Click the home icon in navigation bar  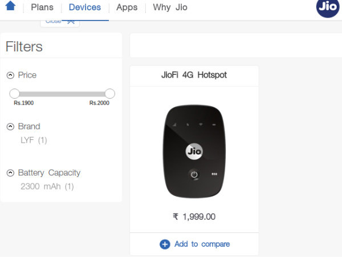tap(10, 7)
